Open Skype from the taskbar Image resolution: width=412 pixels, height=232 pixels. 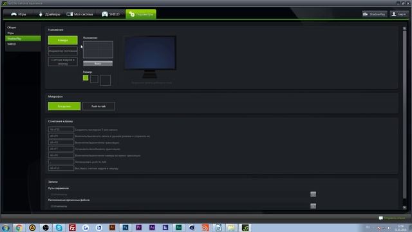pyautogui.click(x=59, y=227)
